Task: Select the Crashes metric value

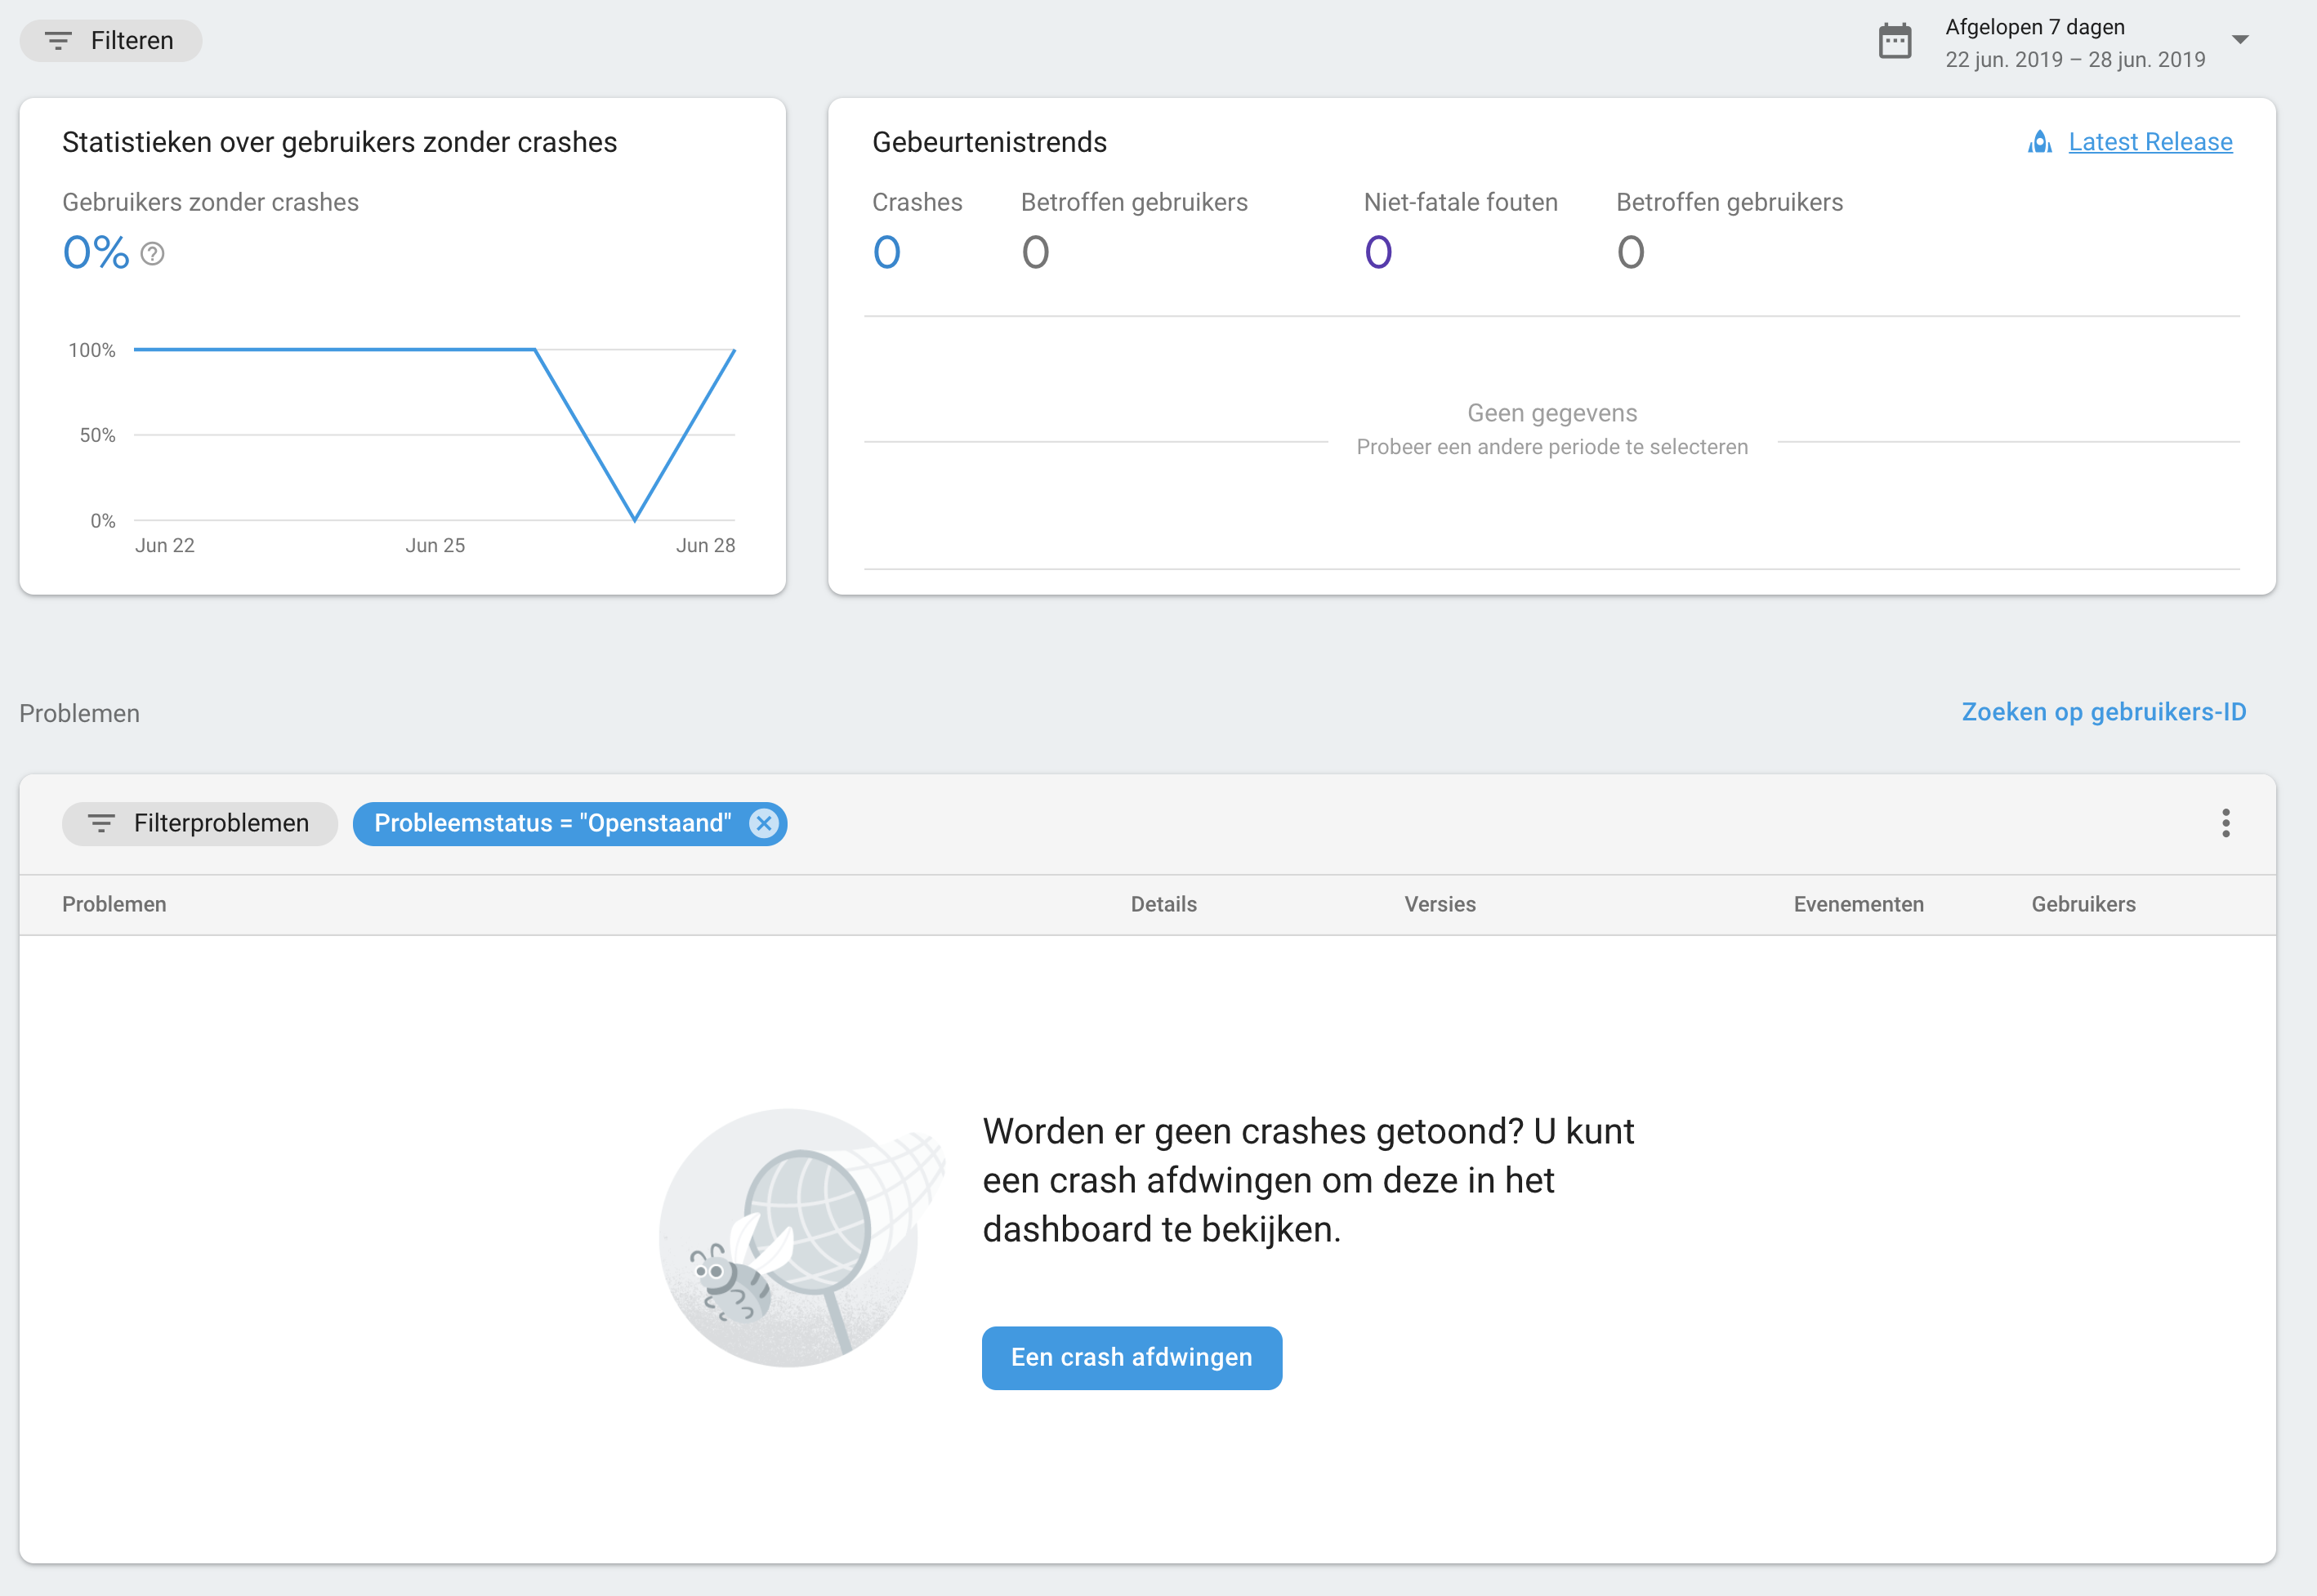Action: [887, 252]
